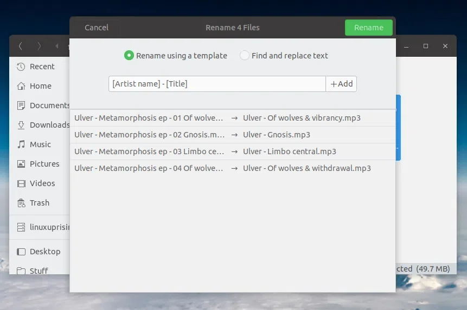Open the +Add template tag menu

341,84
